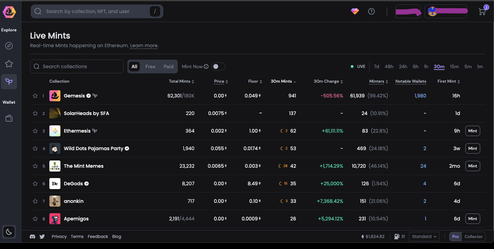
Task: Open the Learn more link
Action: pos(144,46)
